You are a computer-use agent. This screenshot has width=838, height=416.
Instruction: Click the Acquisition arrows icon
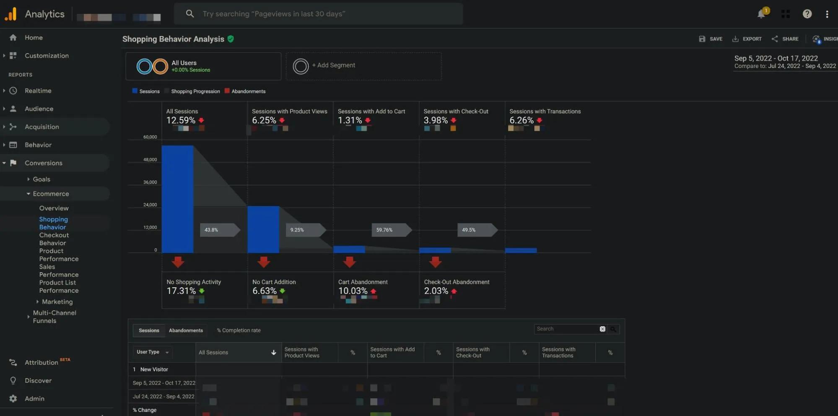[x=13, y=127]
